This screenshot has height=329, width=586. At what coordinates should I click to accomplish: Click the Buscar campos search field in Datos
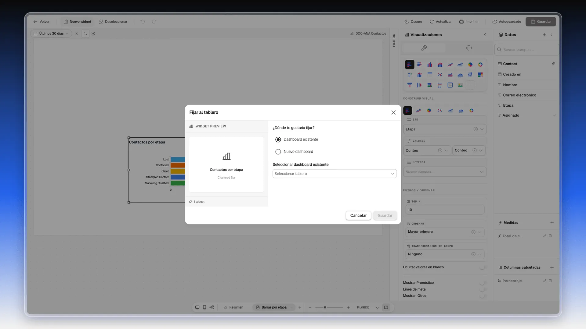pos(526,50)
